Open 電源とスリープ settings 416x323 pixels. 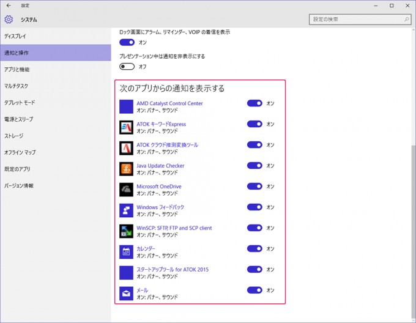pyautogui.click(x=56, y=119)
